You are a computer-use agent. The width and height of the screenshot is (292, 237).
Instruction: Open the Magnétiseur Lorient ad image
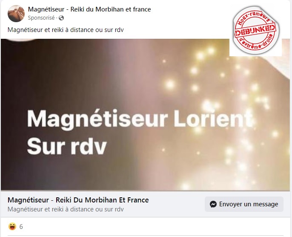coord(145,115)
